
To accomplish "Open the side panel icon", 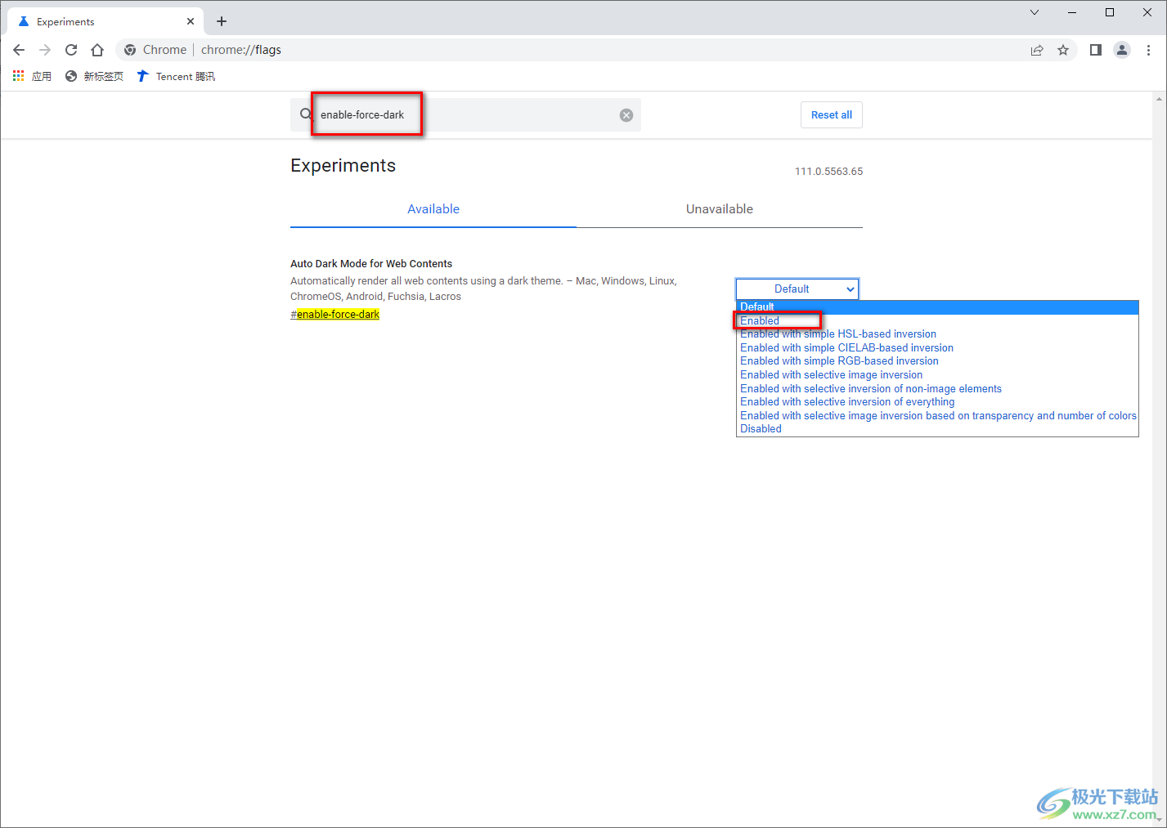I will [x=1096, y=50].
